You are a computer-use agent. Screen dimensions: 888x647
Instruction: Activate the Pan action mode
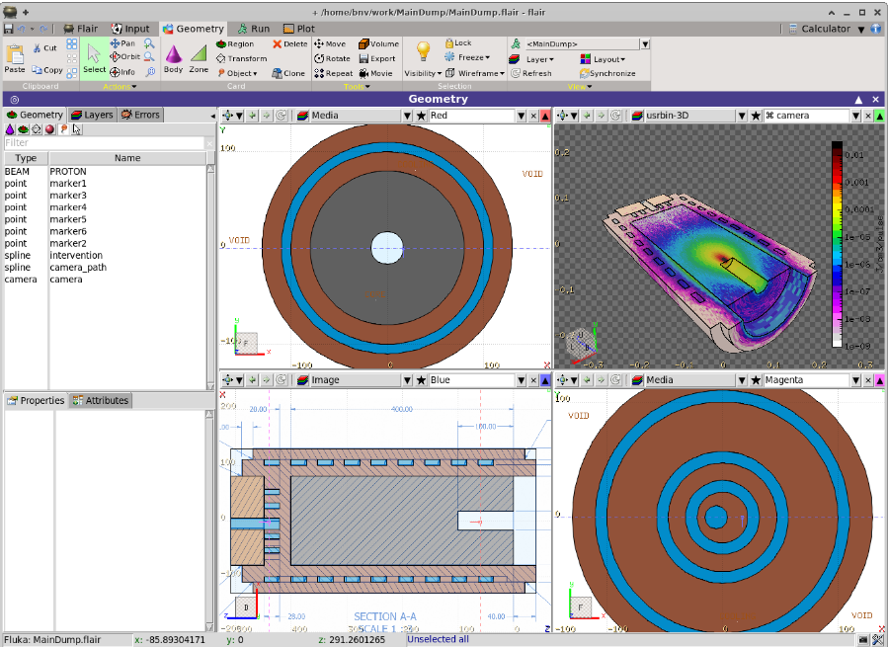point(122,43)
